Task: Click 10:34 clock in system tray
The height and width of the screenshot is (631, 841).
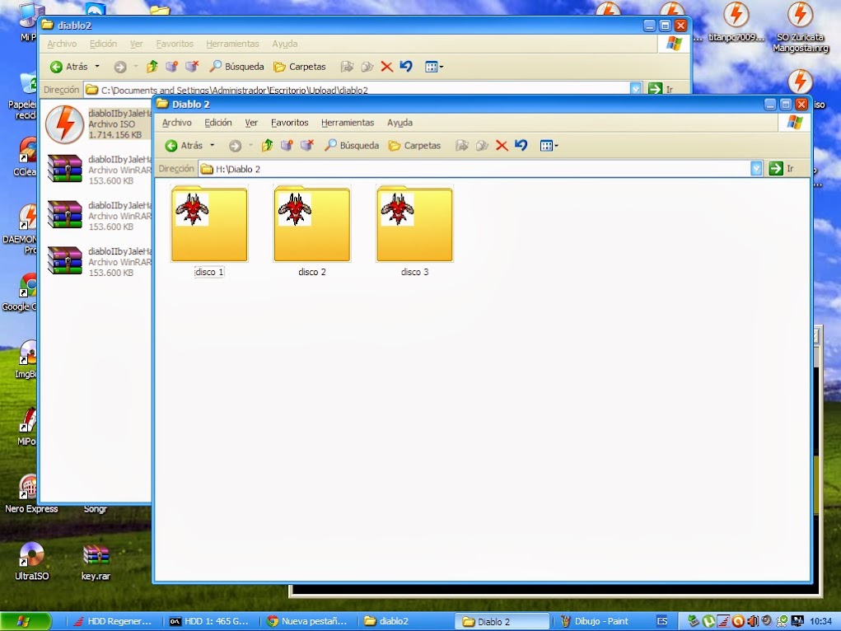Action: pyautogui.click(x=820, y=621)
